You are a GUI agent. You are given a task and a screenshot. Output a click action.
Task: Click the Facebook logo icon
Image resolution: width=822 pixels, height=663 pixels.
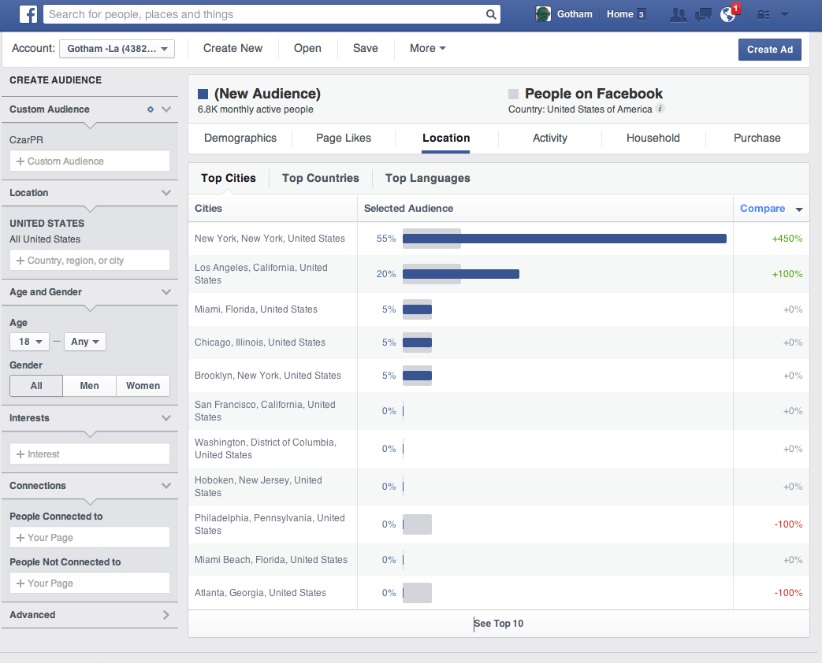pyautogui.click(x=29, y=14)
